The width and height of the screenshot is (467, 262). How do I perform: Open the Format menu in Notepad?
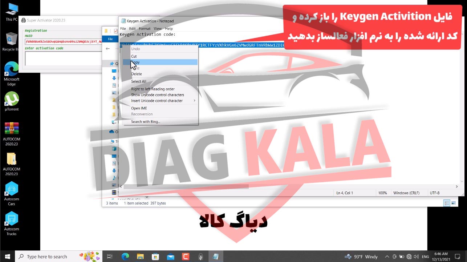[144, 28]
